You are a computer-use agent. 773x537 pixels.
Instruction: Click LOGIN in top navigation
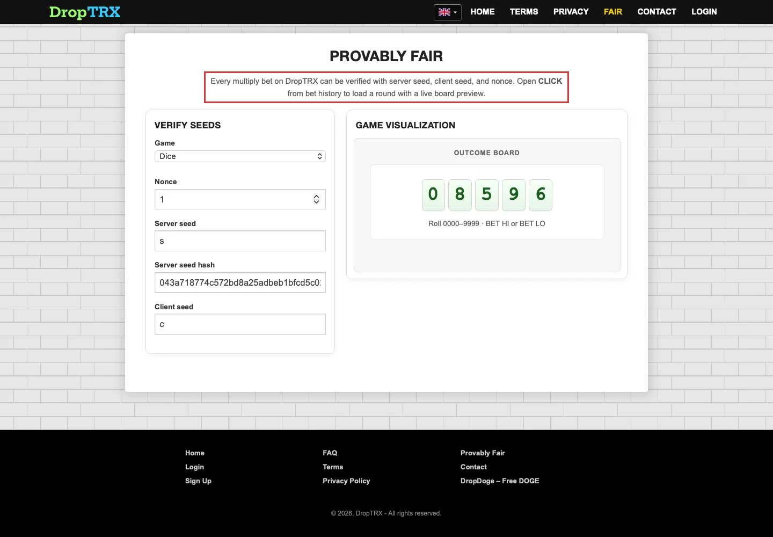pyautogui.click(x=704, y=12)
